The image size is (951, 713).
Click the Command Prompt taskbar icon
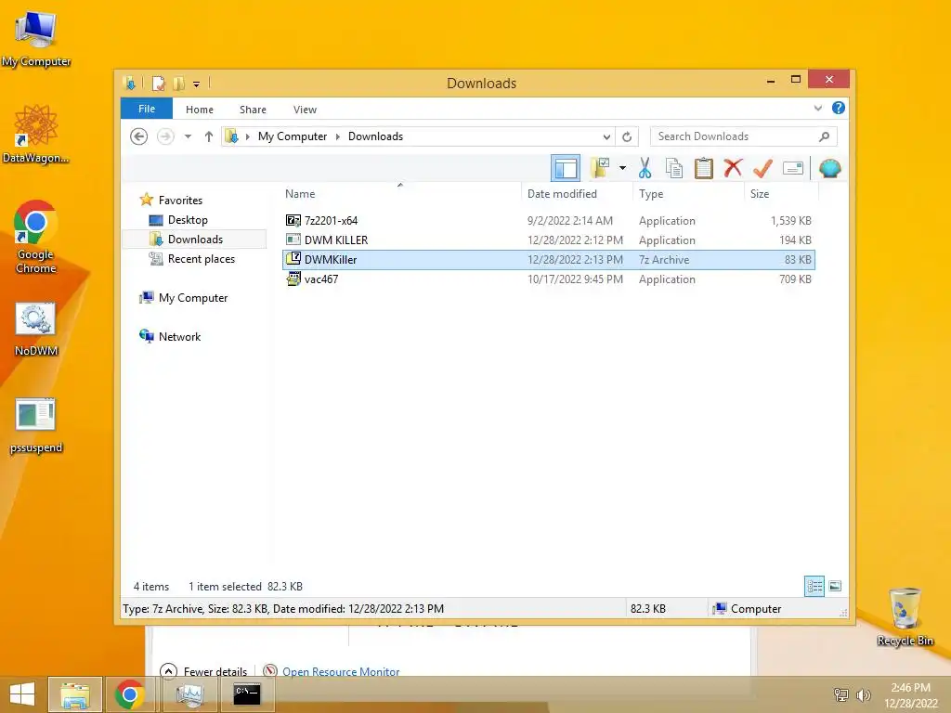tap(247, 694)
